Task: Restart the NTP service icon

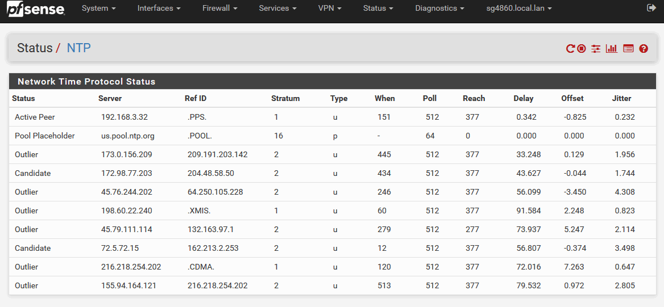Action: [x=570, y=49]
